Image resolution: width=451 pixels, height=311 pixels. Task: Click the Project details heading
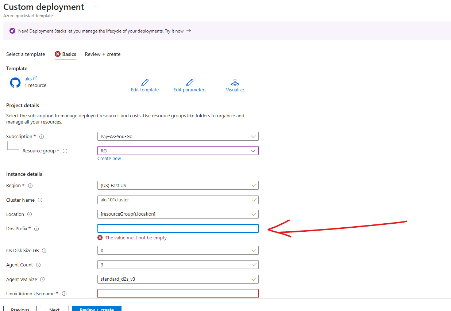pyautogui.click(x=23, y=105)
